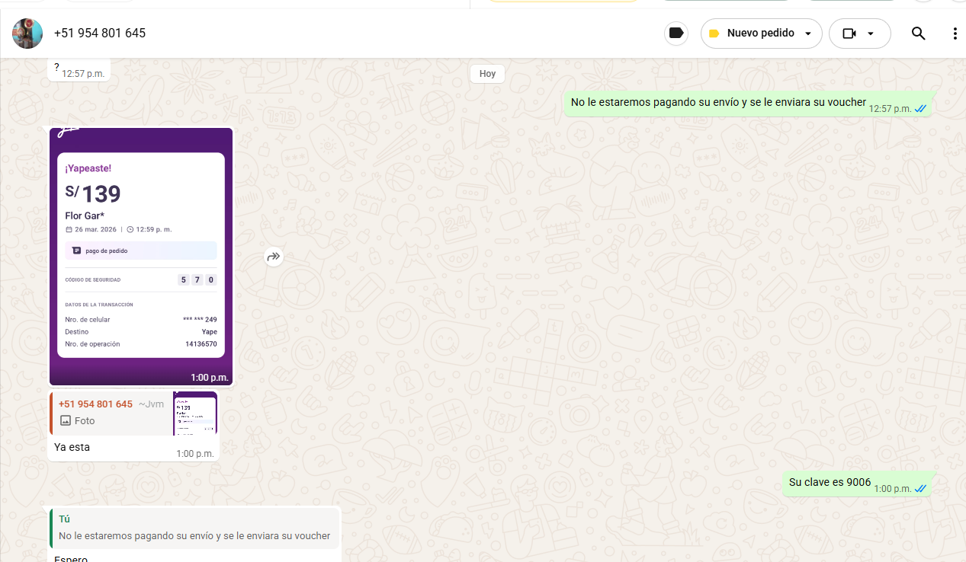Click the black label tag icon
The width and height of the screenshot is (966, 562).
pos(676,34)
